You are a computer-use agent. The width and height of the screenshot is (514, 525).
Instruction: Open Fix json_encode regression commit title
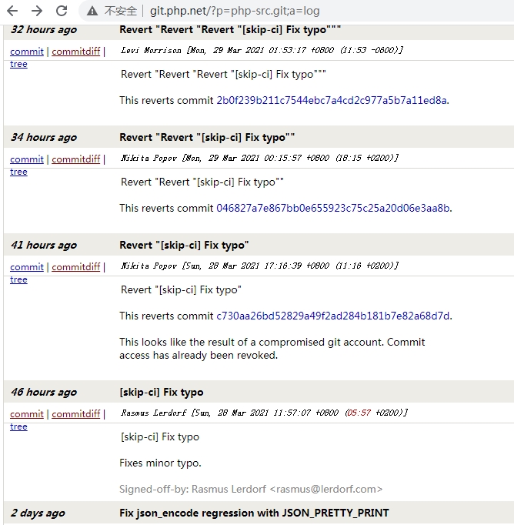tap(255, 513)
